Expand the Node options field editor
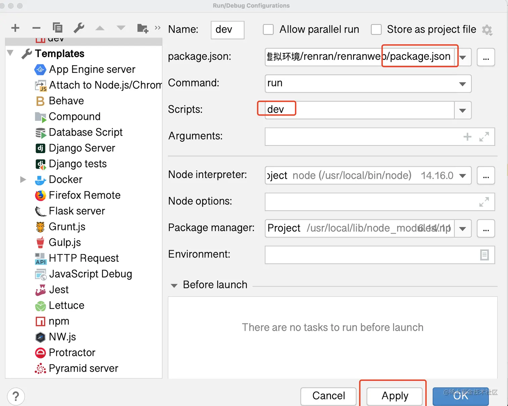Viewport: 508px width, 406px height. (484, 202)
